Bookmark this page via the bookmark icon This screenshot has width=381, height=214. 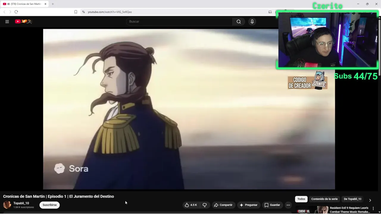[x=76, y=12]
